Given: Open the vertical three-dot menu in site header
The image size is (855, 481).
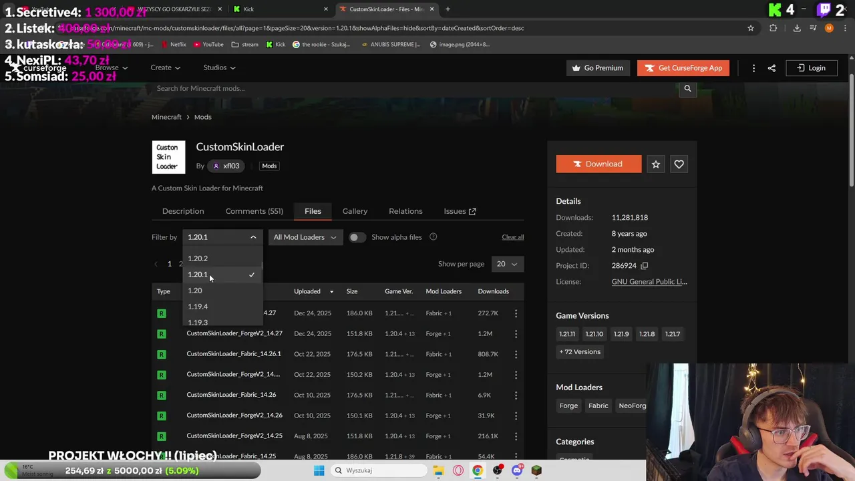Looking at the screenshot, I should pos(753,68).
